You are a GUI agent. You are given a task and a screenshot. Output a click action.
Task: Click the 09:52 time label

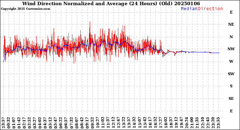click(x=92, y=123)
